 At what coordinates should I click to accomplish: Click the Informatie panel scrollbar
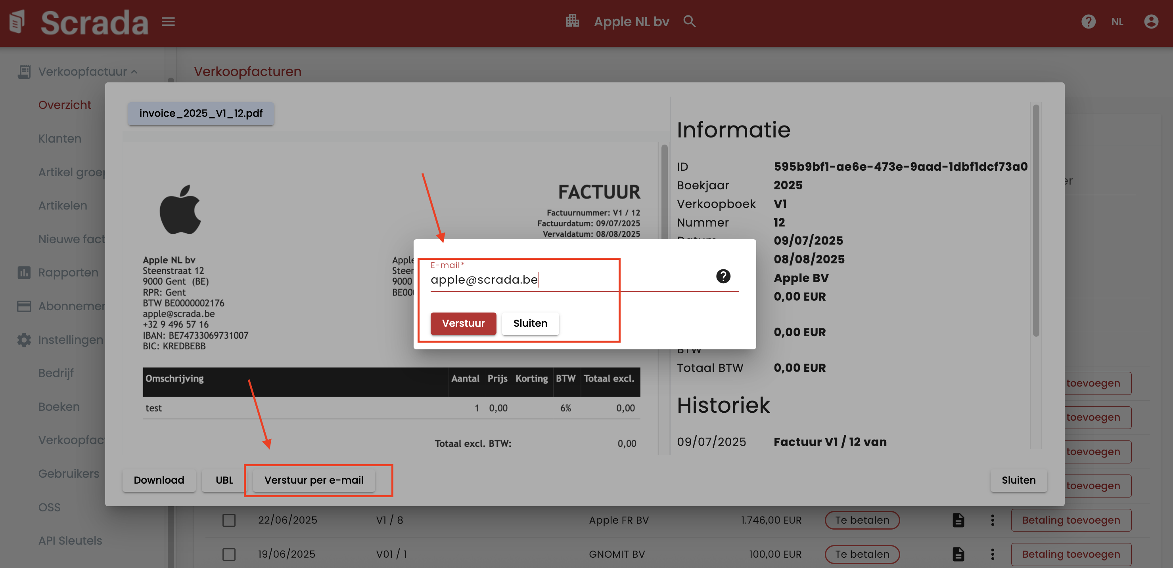tap(1035, 221)
